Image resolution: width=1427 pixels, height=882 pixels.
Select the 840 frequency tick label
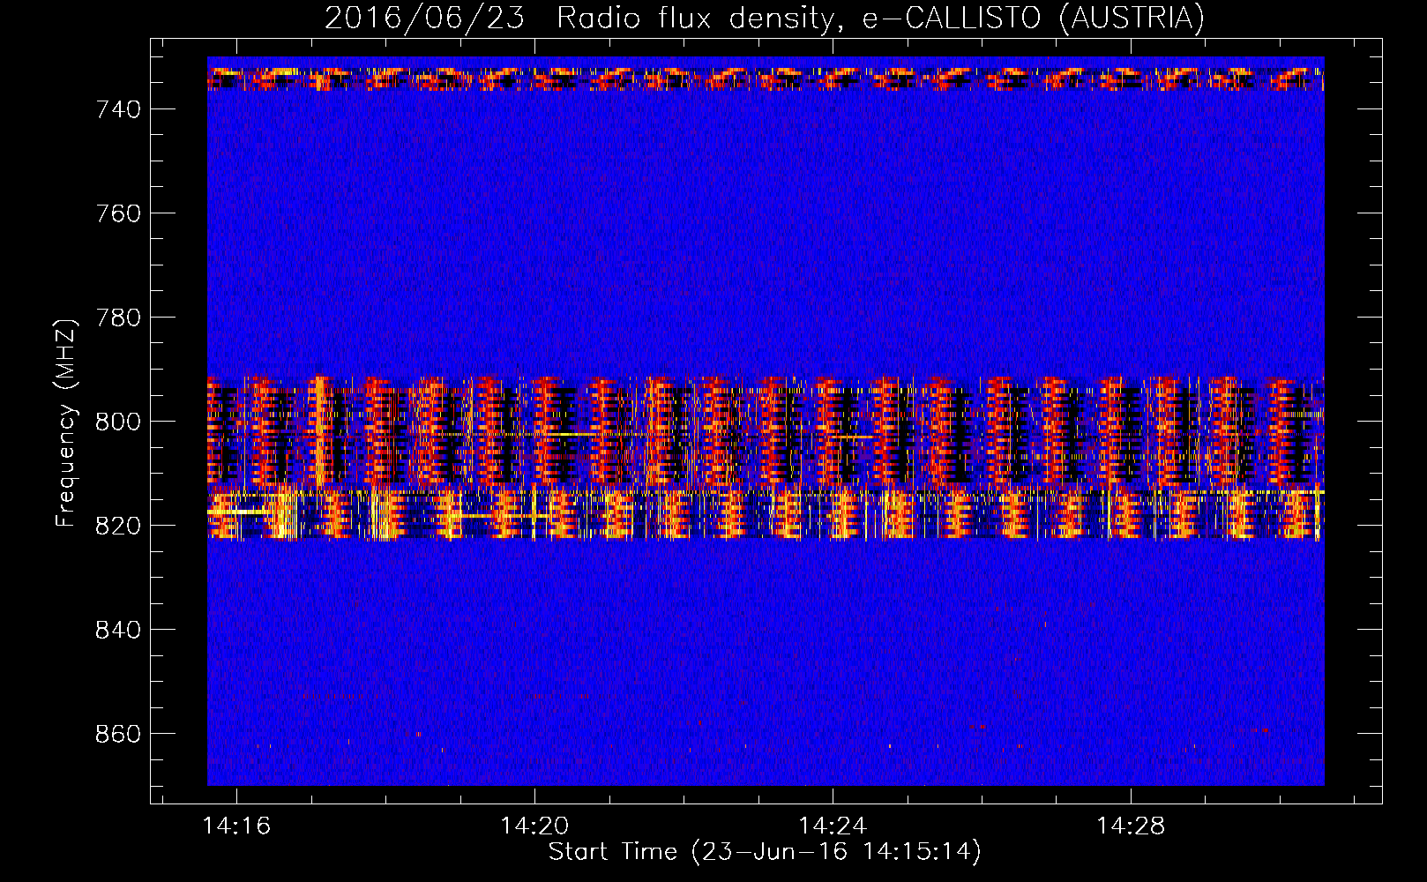118,630
